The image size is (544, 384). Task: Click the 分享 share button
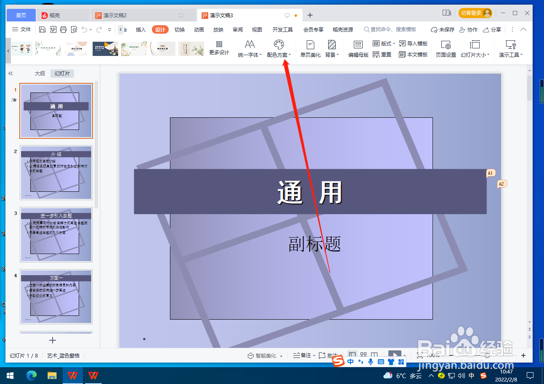click(492, 29)
